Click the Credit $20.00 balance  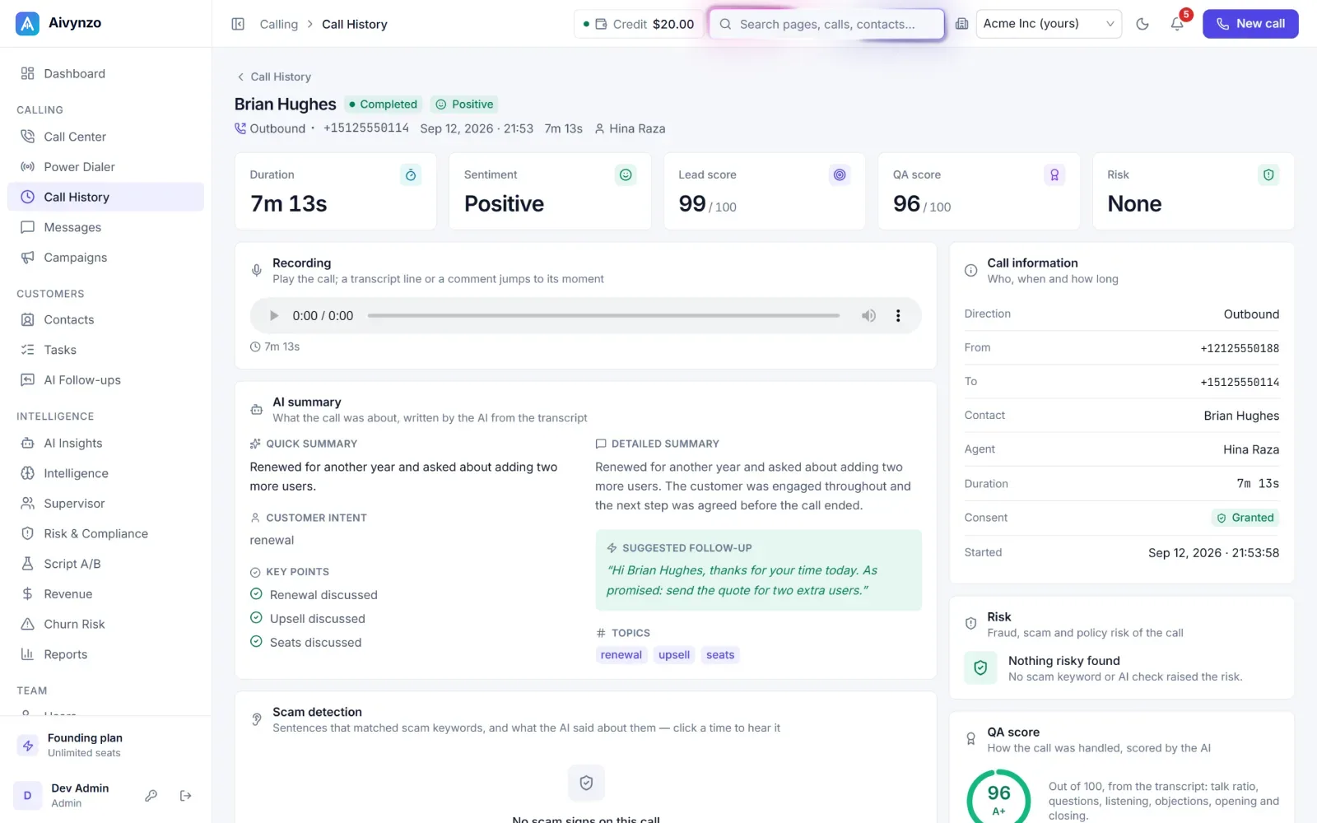[639, 24]
